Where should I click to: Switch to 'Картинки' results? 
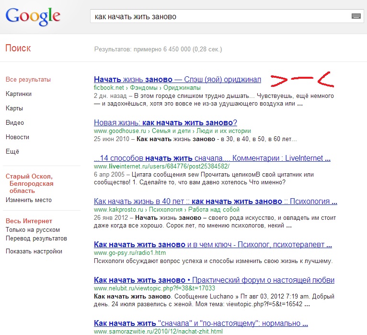click(x=19, y=94)
